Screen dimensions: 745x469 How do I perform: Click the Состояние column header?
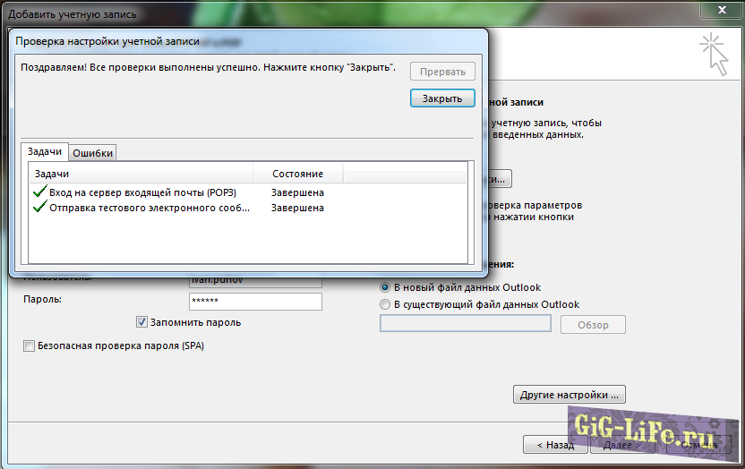(x=297, y=174)
